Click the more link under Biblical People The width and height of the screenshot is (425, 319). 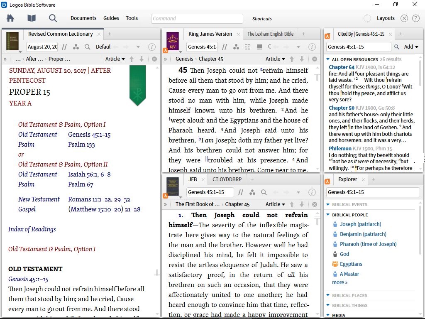click(x=339, y=282)
